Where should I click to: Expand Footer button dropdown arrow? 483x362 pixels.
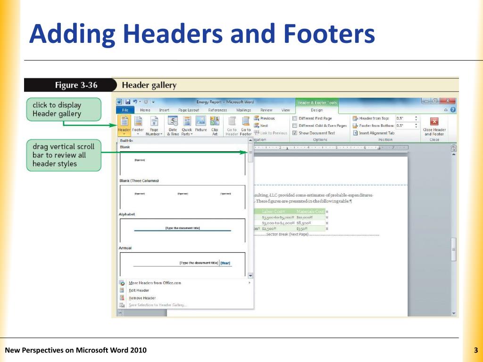[138, 134]
